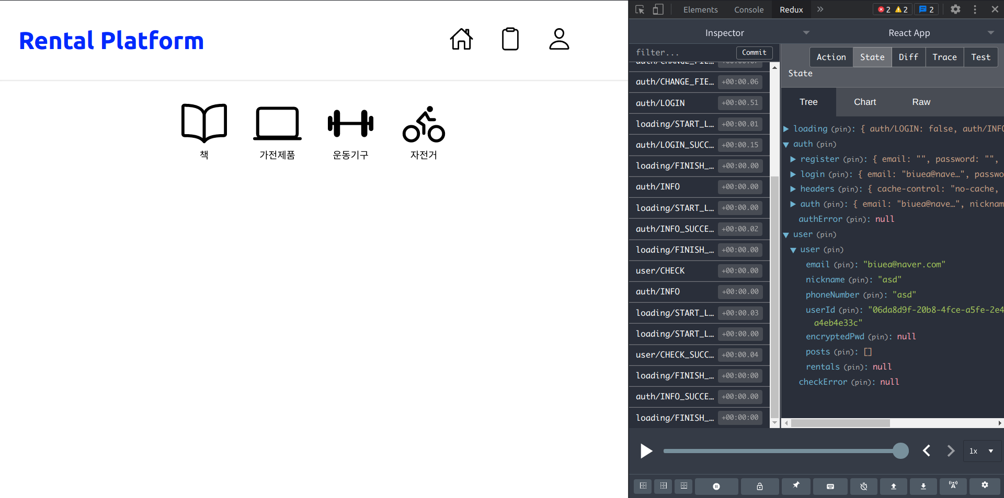Focus the action filter input field
This screenshot has width=1004, height=498.
pyautogui.click(x=683, y=52)
